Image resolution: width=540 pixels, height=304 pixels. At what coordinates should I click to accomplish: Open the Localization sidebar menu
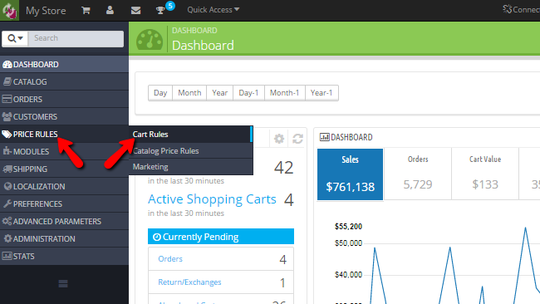pos(65,187)
